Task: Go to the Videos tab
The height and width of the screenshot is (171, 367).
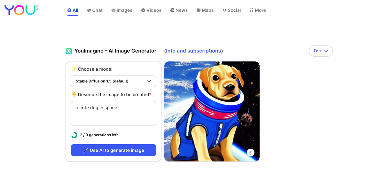Action: coord(152,10)
